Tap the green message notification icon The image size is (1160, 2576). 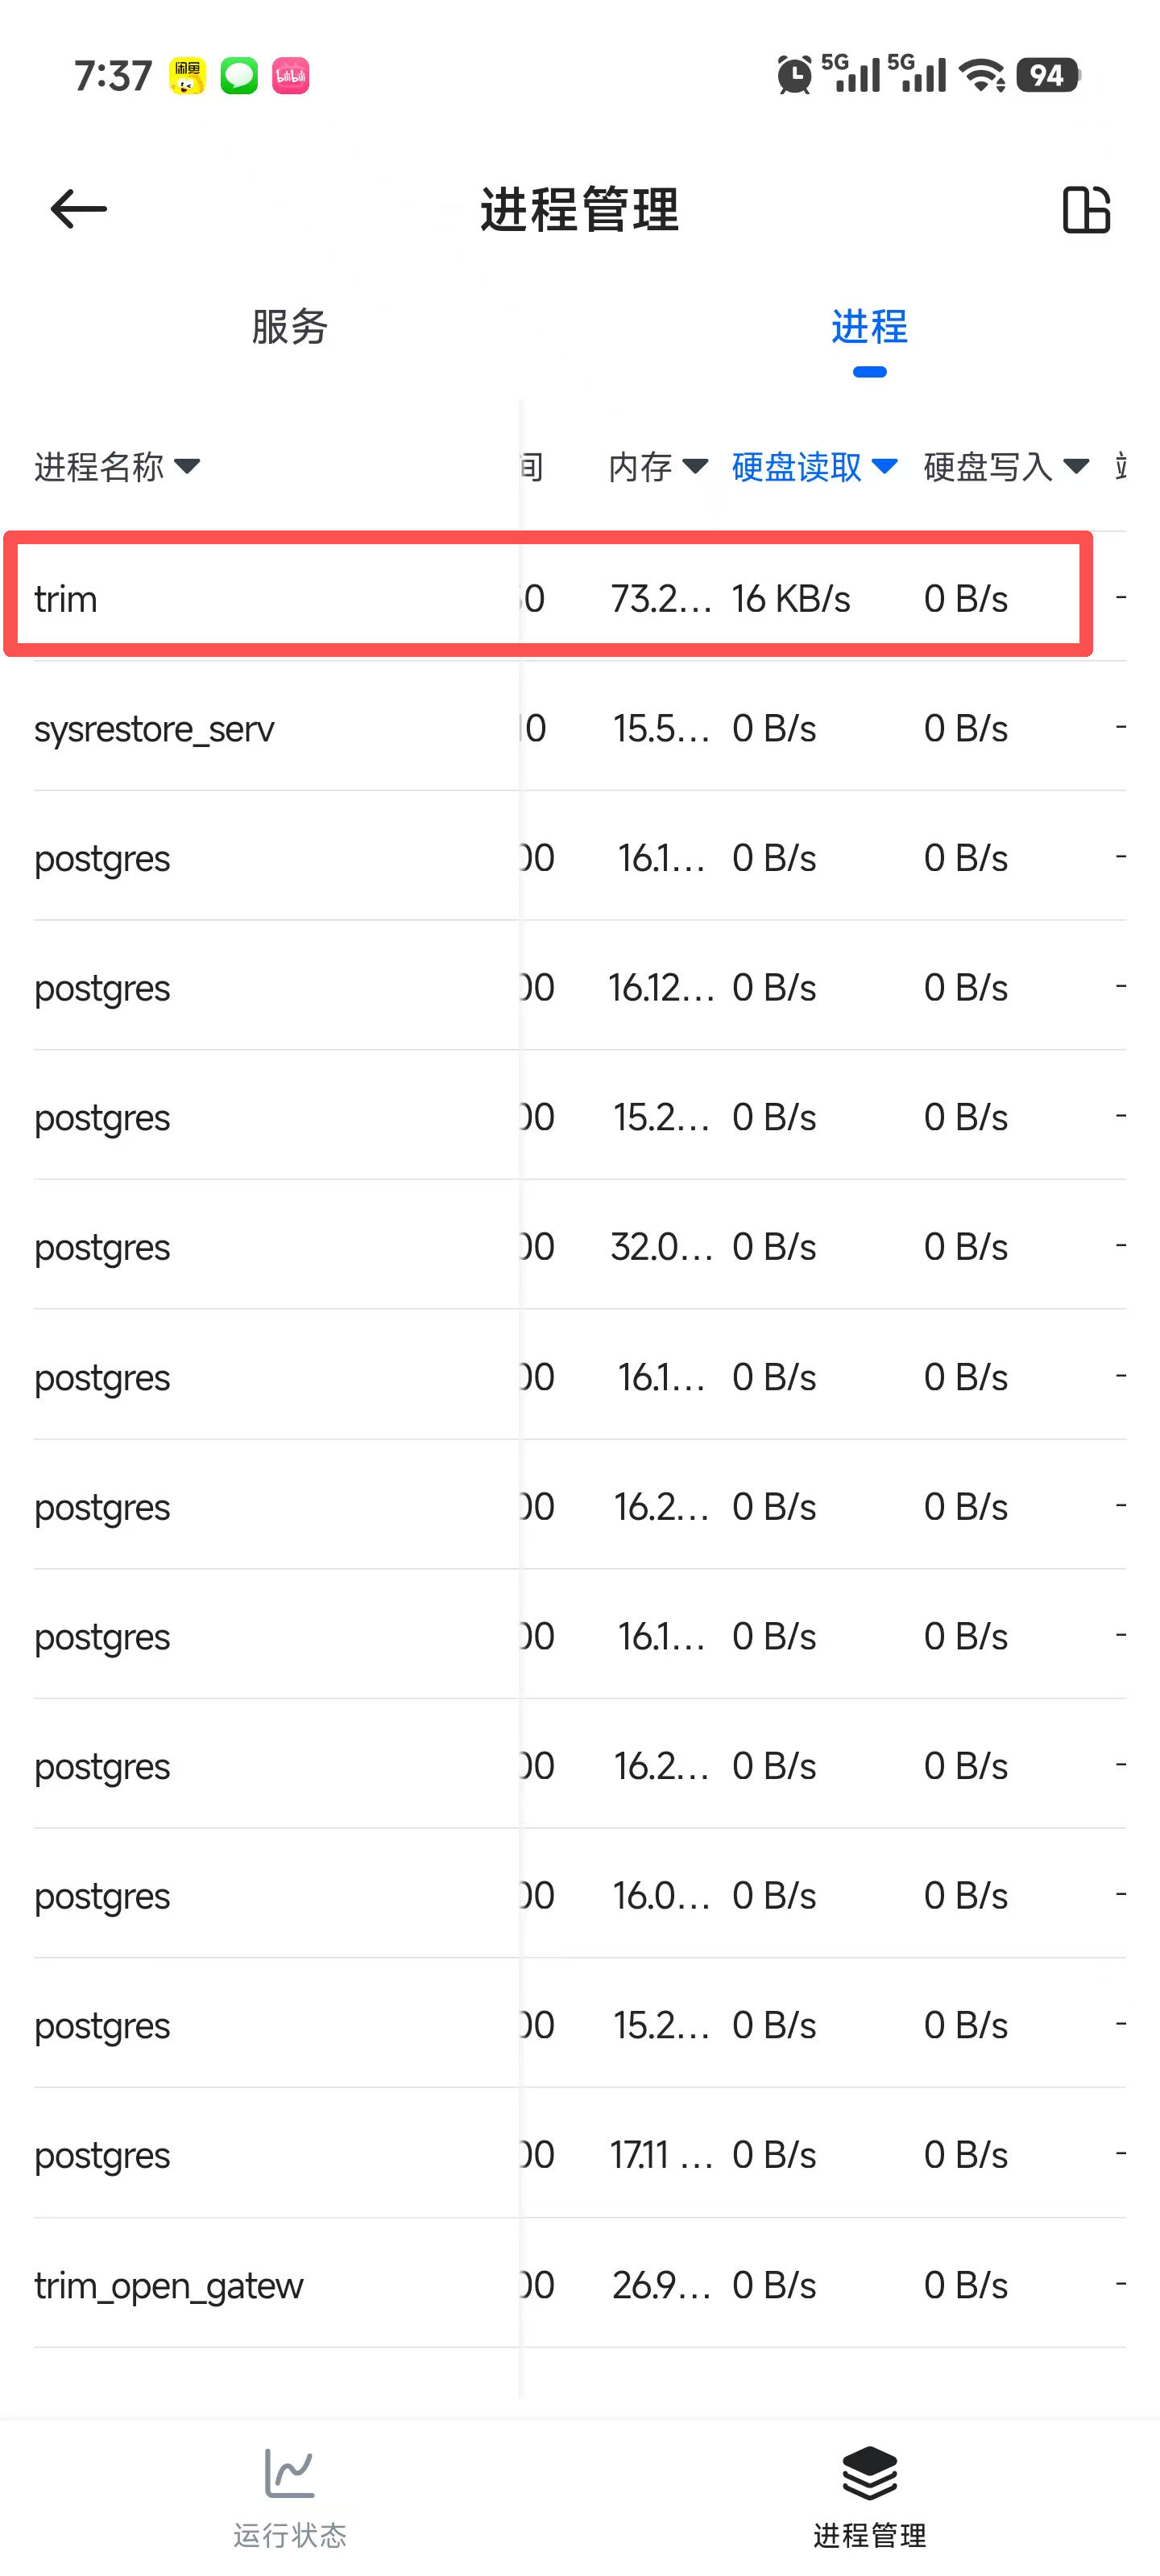(239, 76)
